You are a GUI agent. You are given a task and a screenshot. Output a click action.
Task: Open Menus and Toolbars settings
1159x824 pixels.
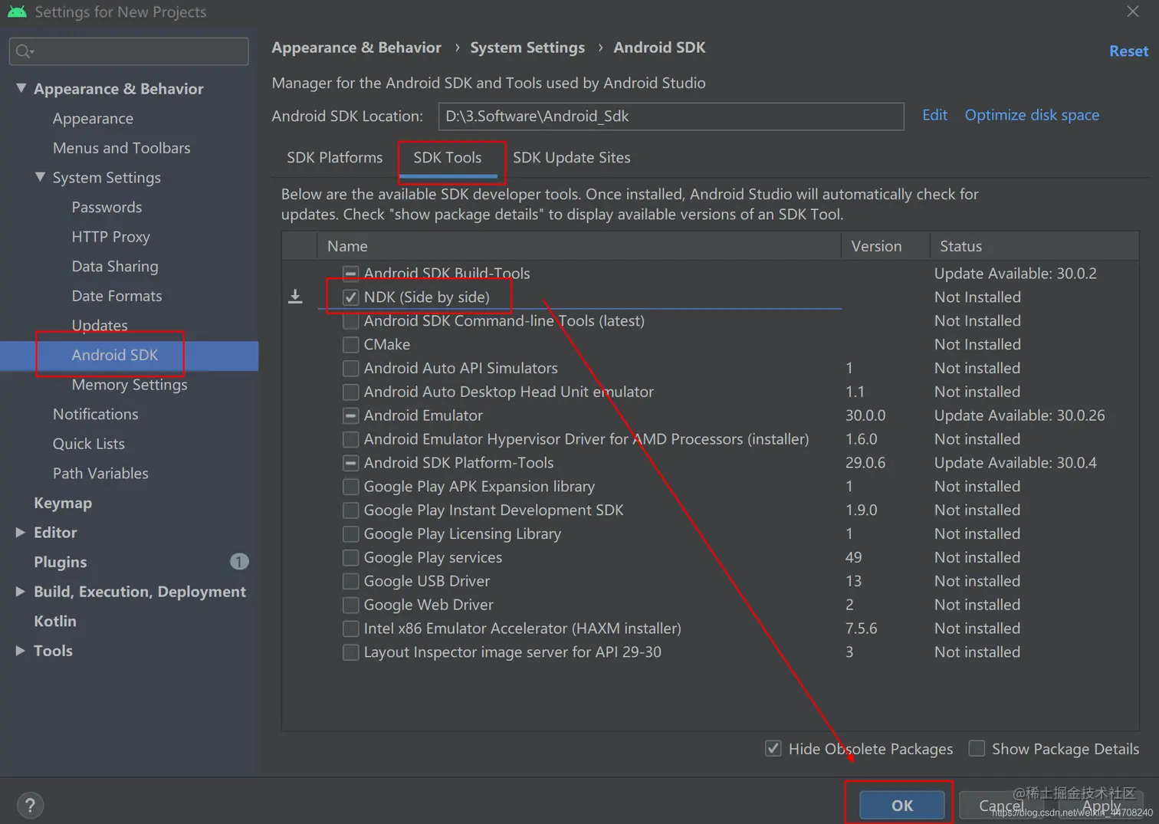pos(121,148)
